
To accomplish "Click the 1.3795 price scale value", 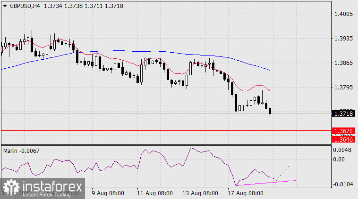I will [x=343, y=87].
